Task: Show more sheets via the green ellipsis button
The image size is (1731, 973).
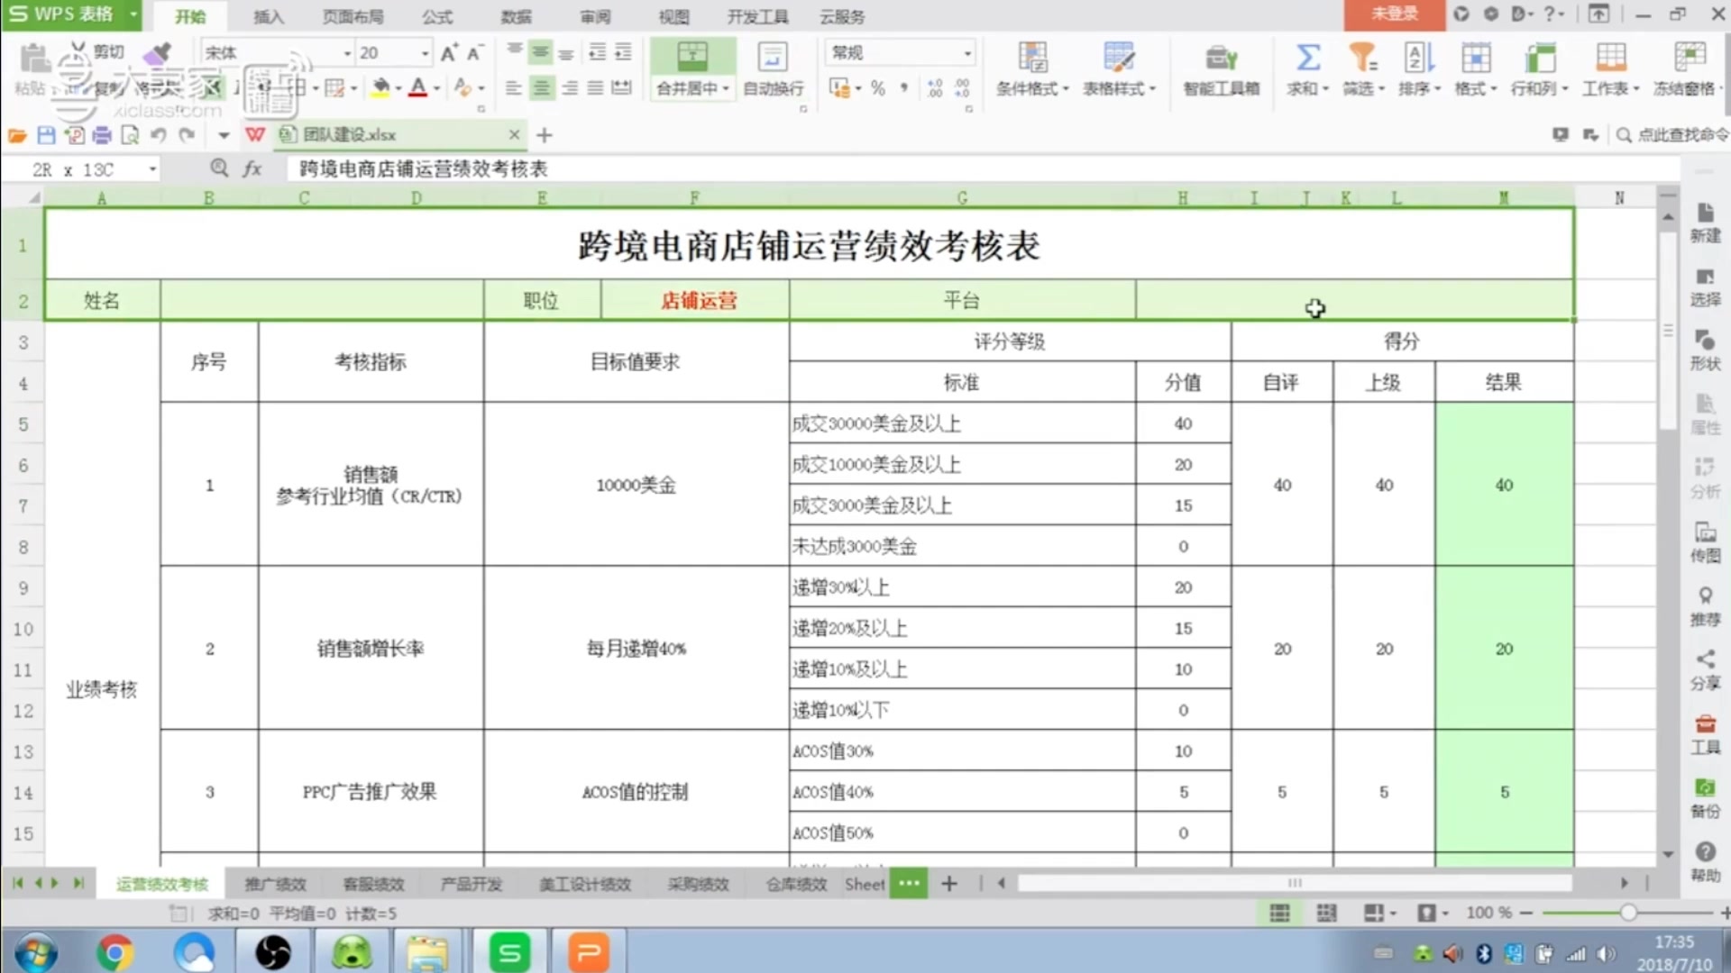Action: [x=909, y=883]
